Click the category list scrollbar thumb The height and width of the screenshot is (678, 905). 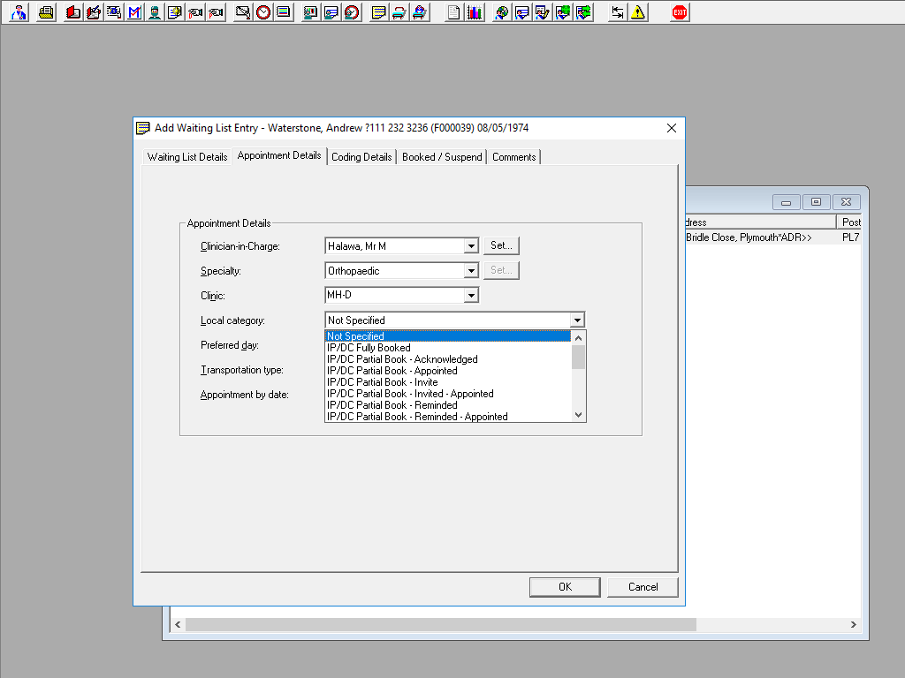click(578, 357)
